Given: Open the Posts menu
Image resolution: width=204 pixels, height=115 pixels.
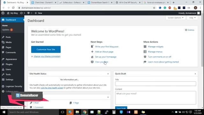Looking at the screenshot, I should tap(8, 37).
